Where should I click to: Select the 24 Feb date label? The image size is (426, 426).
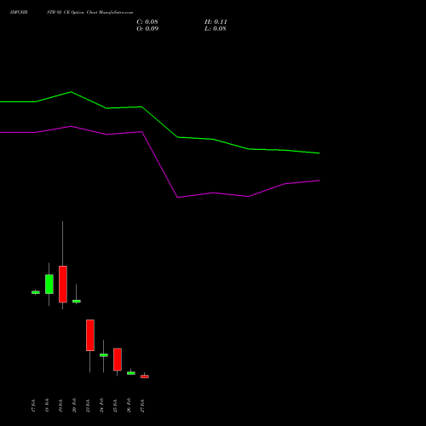tap(101, 406)
